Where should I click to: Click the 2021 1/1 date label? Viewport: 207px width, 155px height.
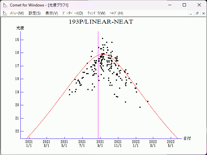tap(29, 144)
